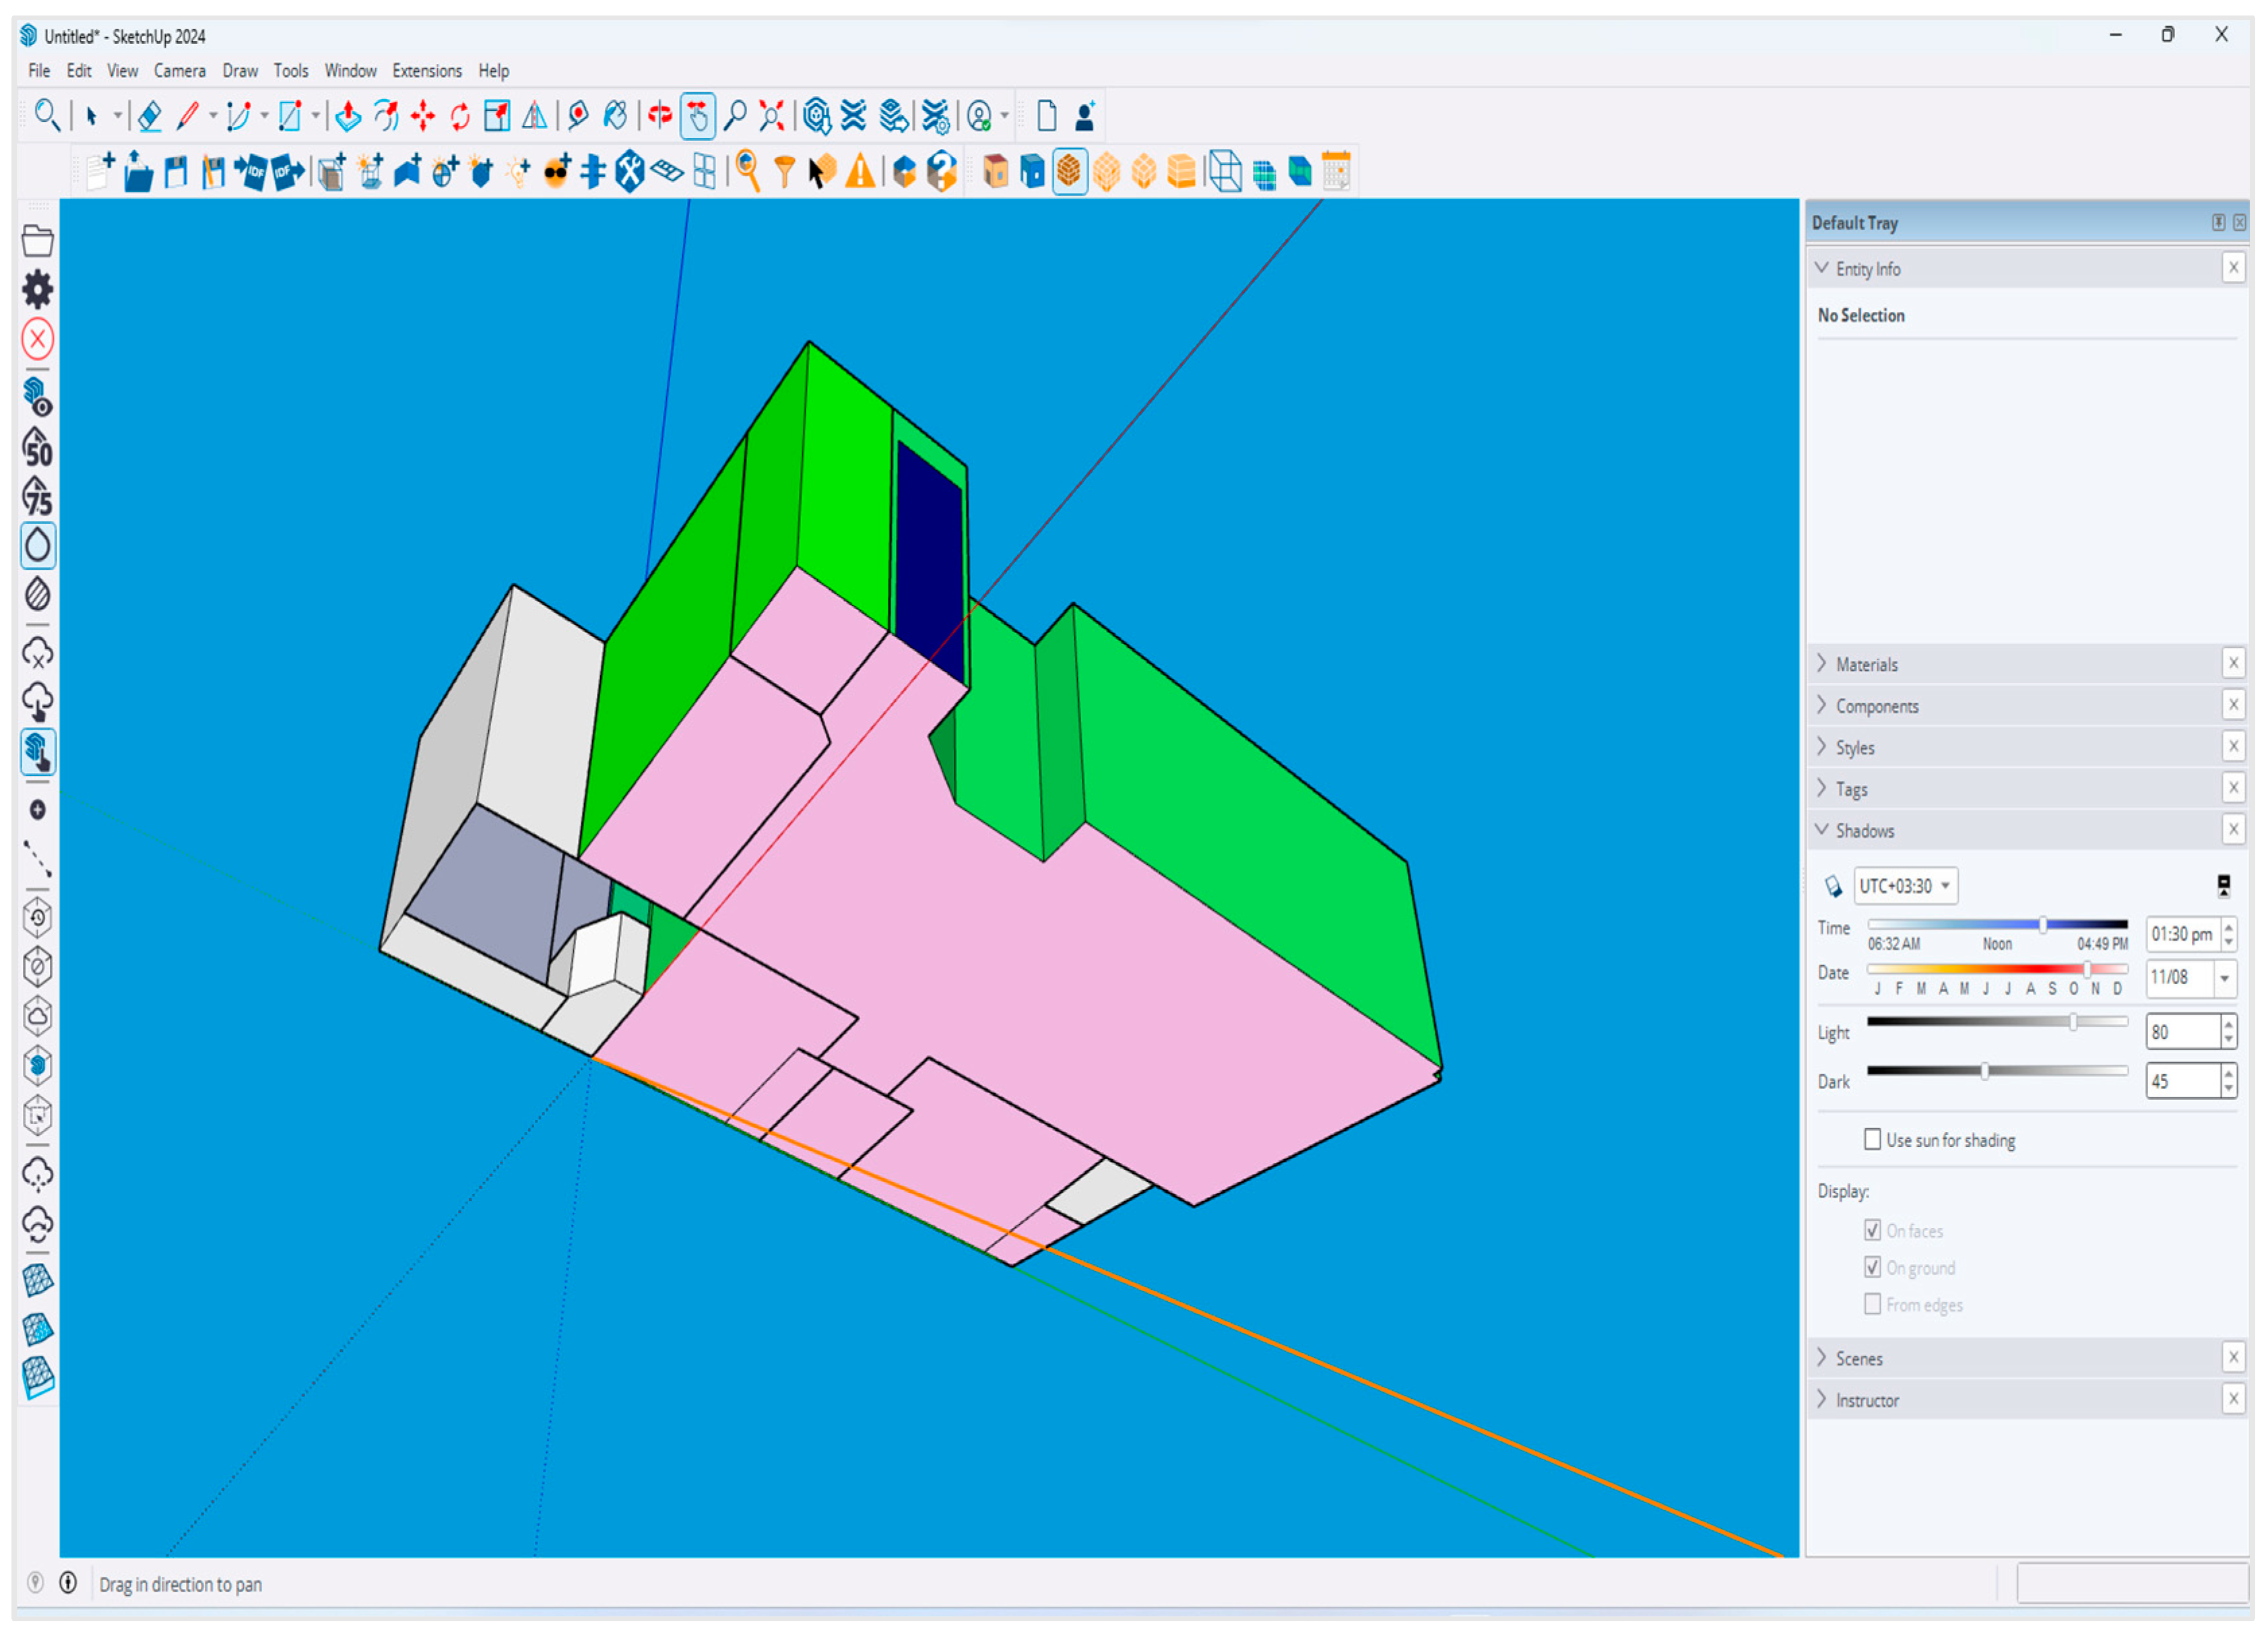The image size is (2268, 1636).
Task: Toggle the On faces checkbox
Action: click(1872, 1230)
